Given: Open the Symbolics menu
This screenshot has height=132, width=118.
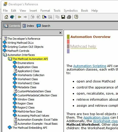Looking at the screenshot, I should [x=71, y=11].
